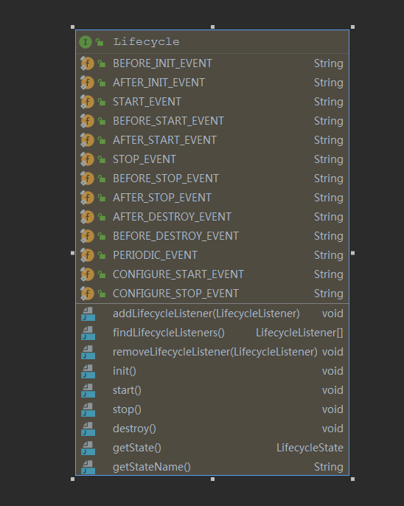
Task: Click the method icon for getState()
Action: [88, 448]
